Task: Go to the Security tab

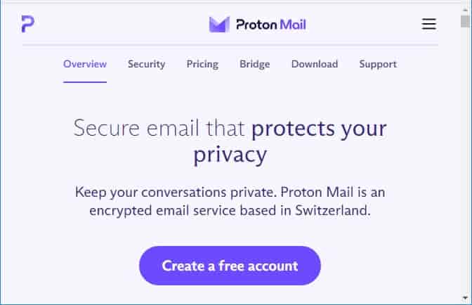Action: click(147, 64)
